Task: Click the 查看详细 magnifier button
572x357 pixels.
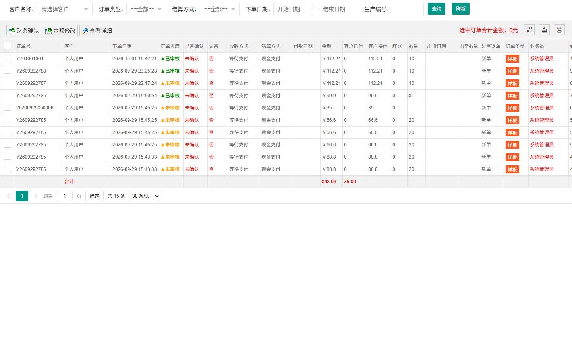Action: click(x=97, y=31)
